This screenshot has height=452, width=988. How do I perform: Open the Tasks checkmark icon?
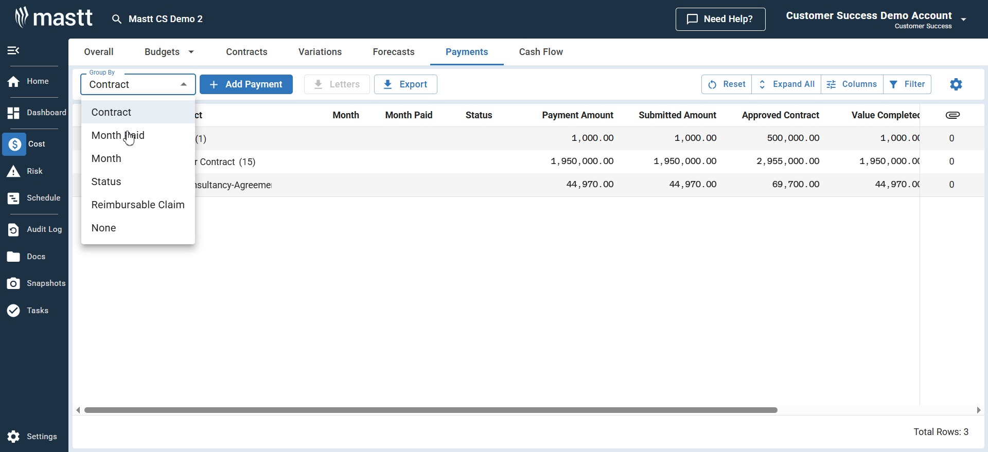click(x=13, y=311)
